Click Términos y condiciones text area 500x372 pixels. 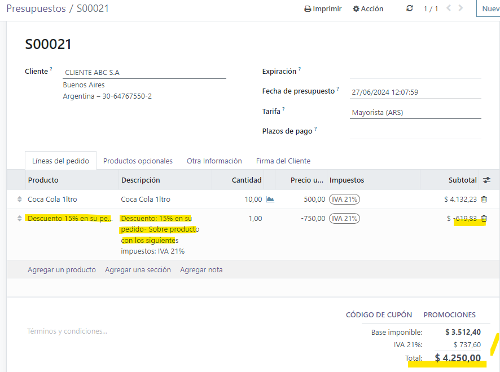(x=67, y=331)
